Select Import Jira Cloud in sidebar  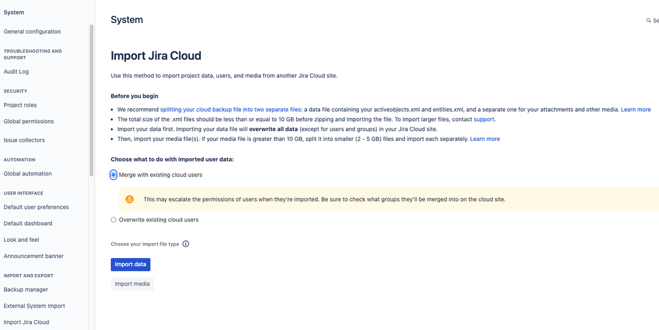pos(26,323)
